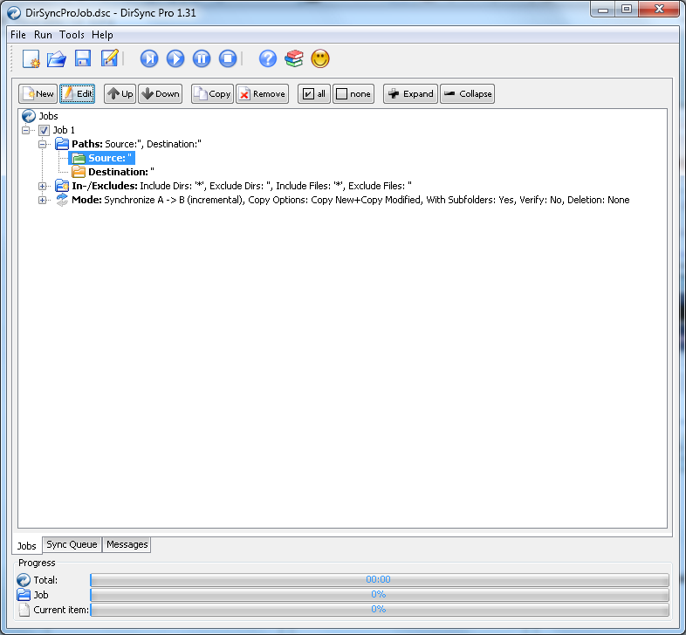Click the toolbar drag handle grip
This screenshot has width=686, height=635.
[12, 58]
